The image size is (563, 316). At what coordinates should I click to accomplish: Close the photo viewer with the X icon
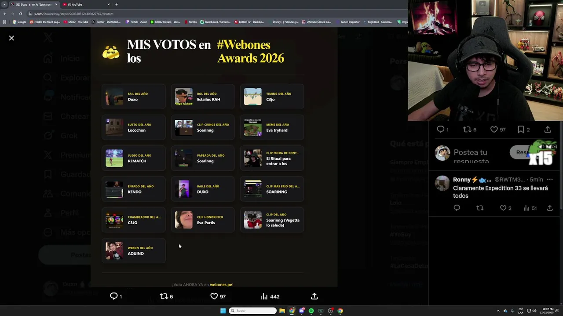[11, 38]
